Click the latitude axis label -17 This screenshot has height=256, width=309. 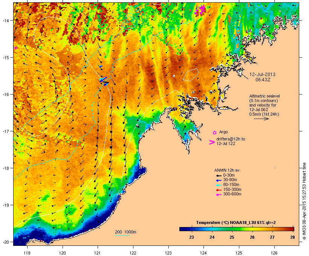coord(5,131)
